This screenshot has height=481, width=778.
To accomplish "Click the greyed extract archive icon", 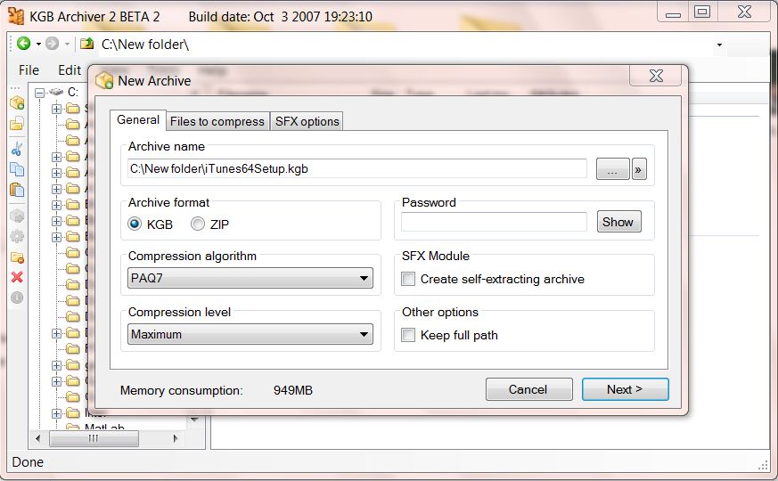I will point(17,216).
